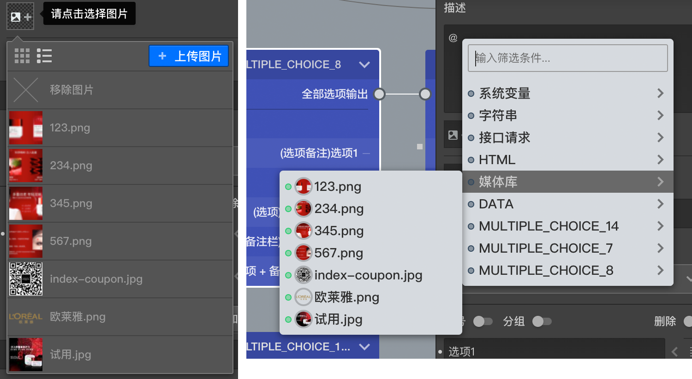Toggle the 删除 switch
This screenshot has height=379, width=692.
(x=687, y=321)
